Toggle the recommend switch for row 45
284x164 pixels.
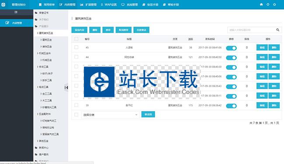(231, 48)
